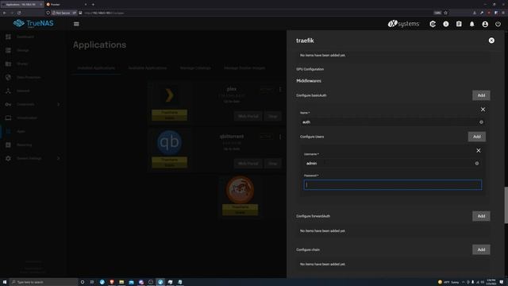Click the plex app icon
508x286 pixels.
pos(169,95)
